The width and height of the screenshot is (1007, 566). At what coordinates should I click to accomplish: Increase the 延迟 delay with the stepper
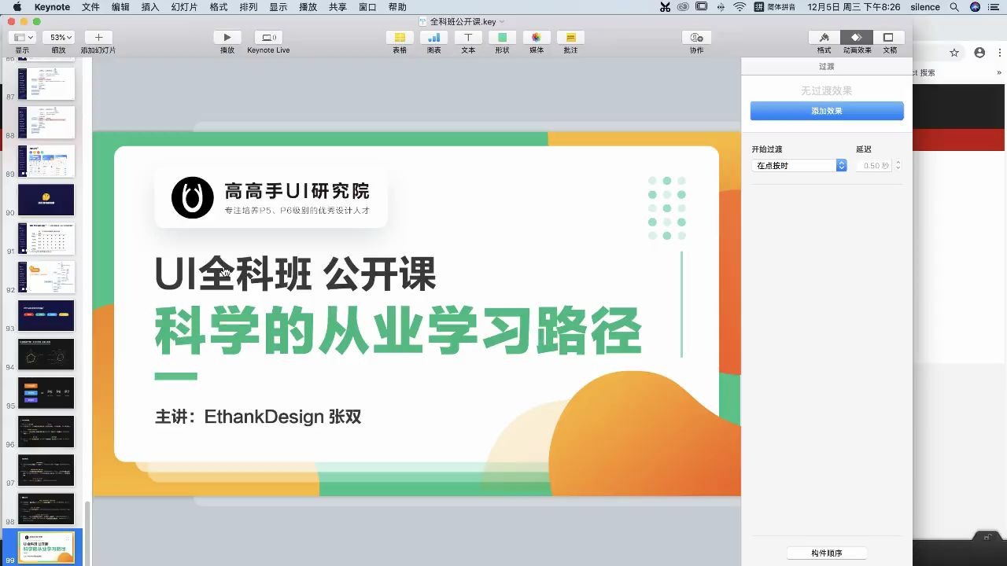898,162
